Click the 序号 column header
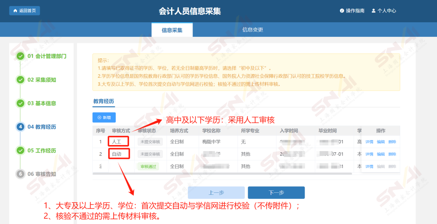The height and width of the screenshot is (224, 437). tap(101, 130)
